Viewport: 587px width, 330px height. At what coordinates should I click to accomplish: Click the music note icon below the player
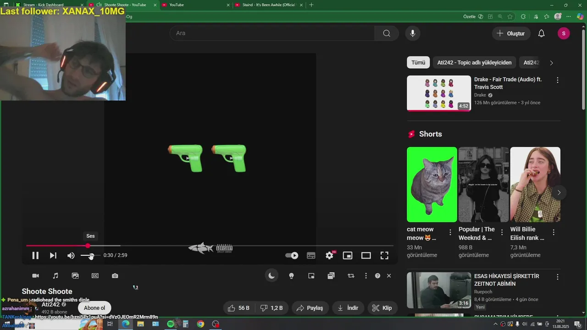55,275
